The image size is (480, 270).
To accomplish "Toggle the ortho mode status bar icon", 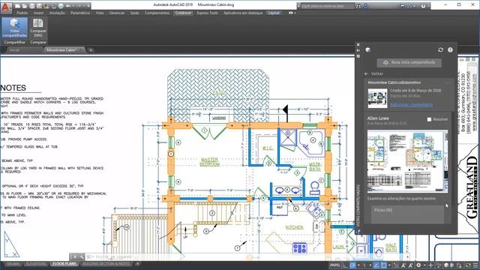I will pos(345,265).
